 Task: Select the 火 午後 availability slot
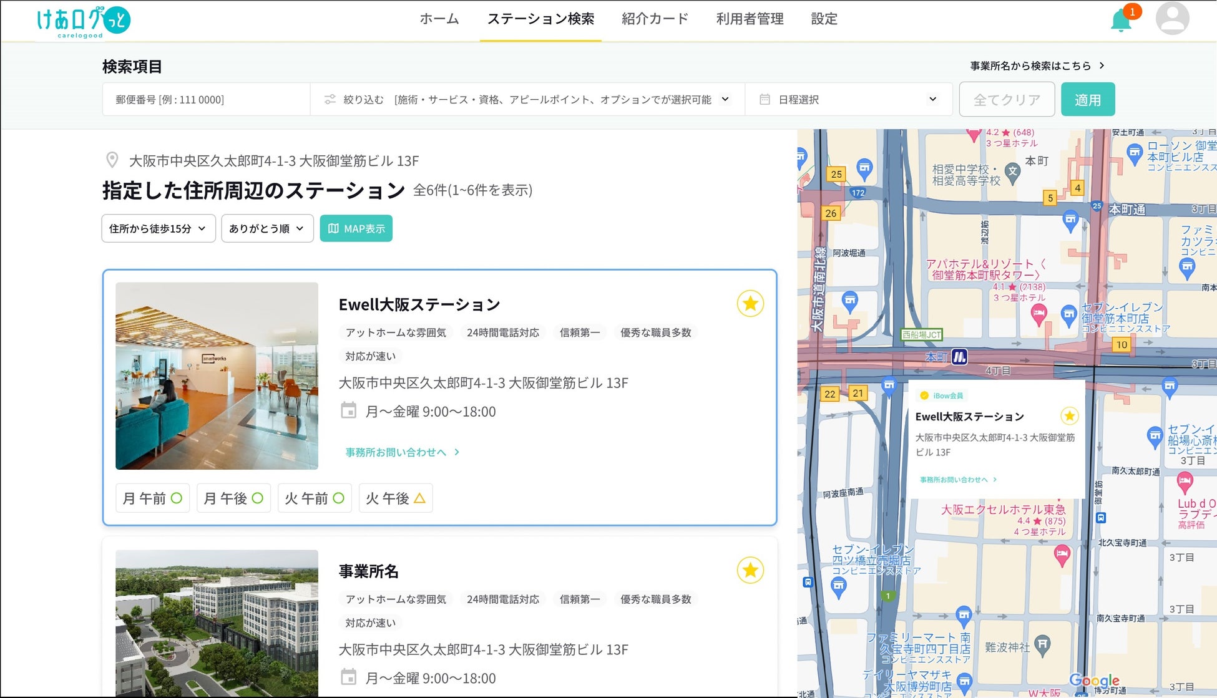(396, 498)
